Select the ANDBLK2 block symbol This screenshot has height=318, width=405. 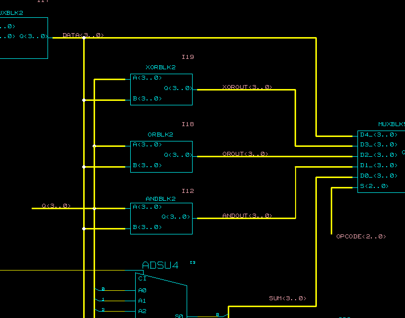(x=161, y=218)
